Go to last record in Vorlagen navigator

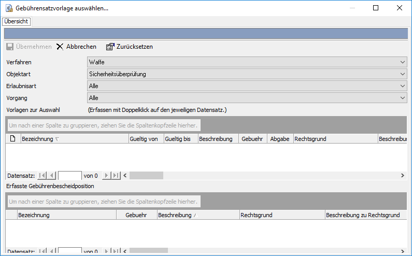pos(116,176)
